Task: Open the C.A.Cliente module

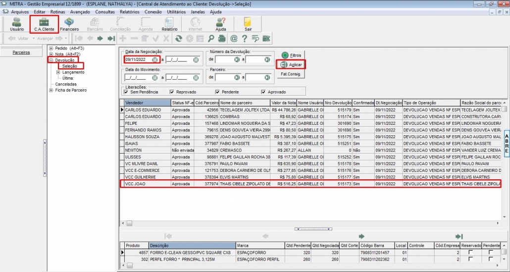Action: tap(44, 23)
